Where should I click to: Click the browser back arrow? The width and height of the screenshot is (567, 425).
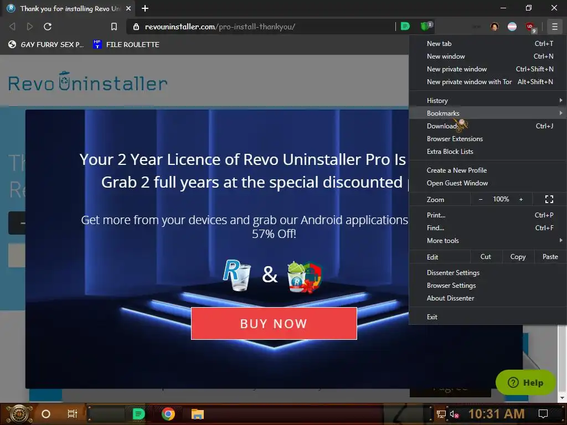[x=12, y=27]
